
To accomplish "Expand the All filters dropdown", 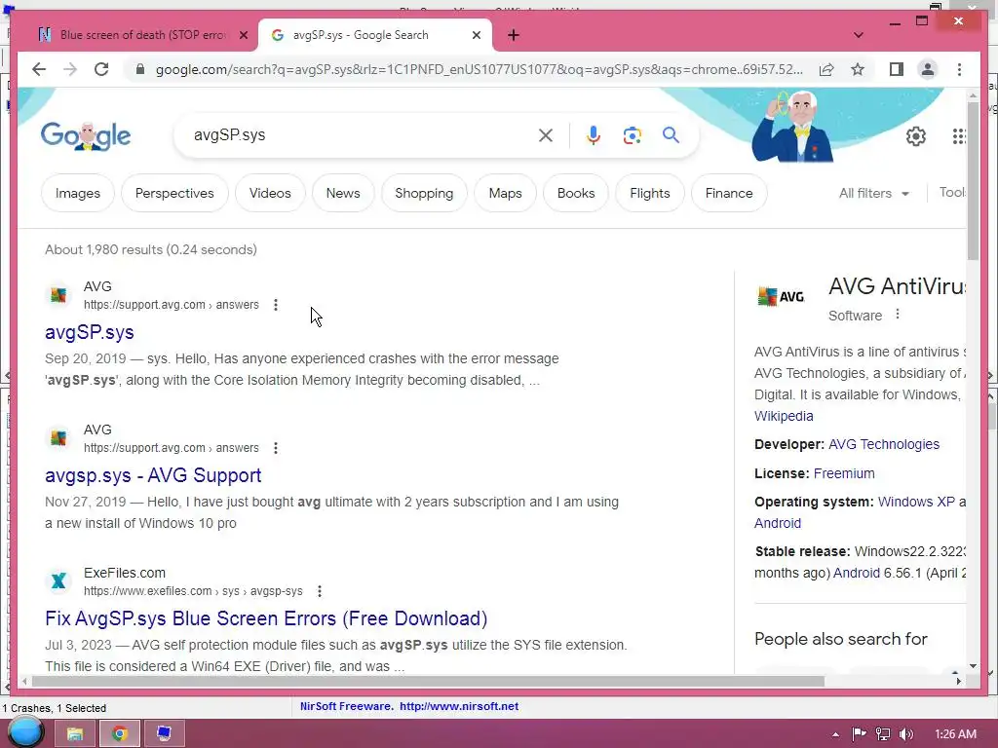I will coord(874,193).
